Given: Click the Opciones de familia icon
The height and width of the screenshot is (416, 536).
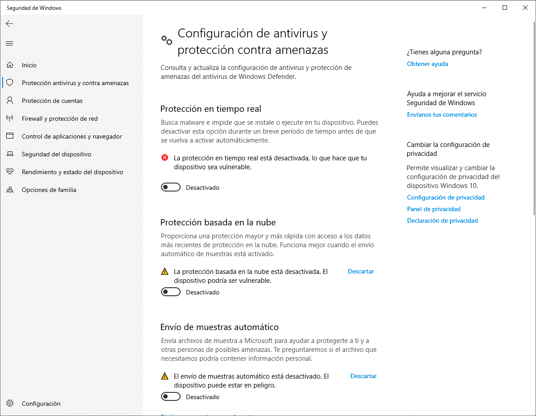Looking at the screenshot, I should pyautogui.click(x=10, y=190).
